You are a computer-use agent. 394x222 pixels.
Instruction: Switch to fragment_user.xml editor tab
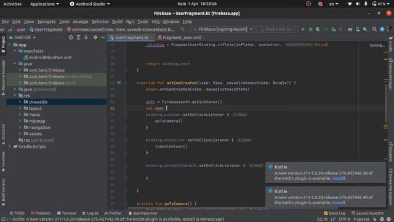pos(182,38)
